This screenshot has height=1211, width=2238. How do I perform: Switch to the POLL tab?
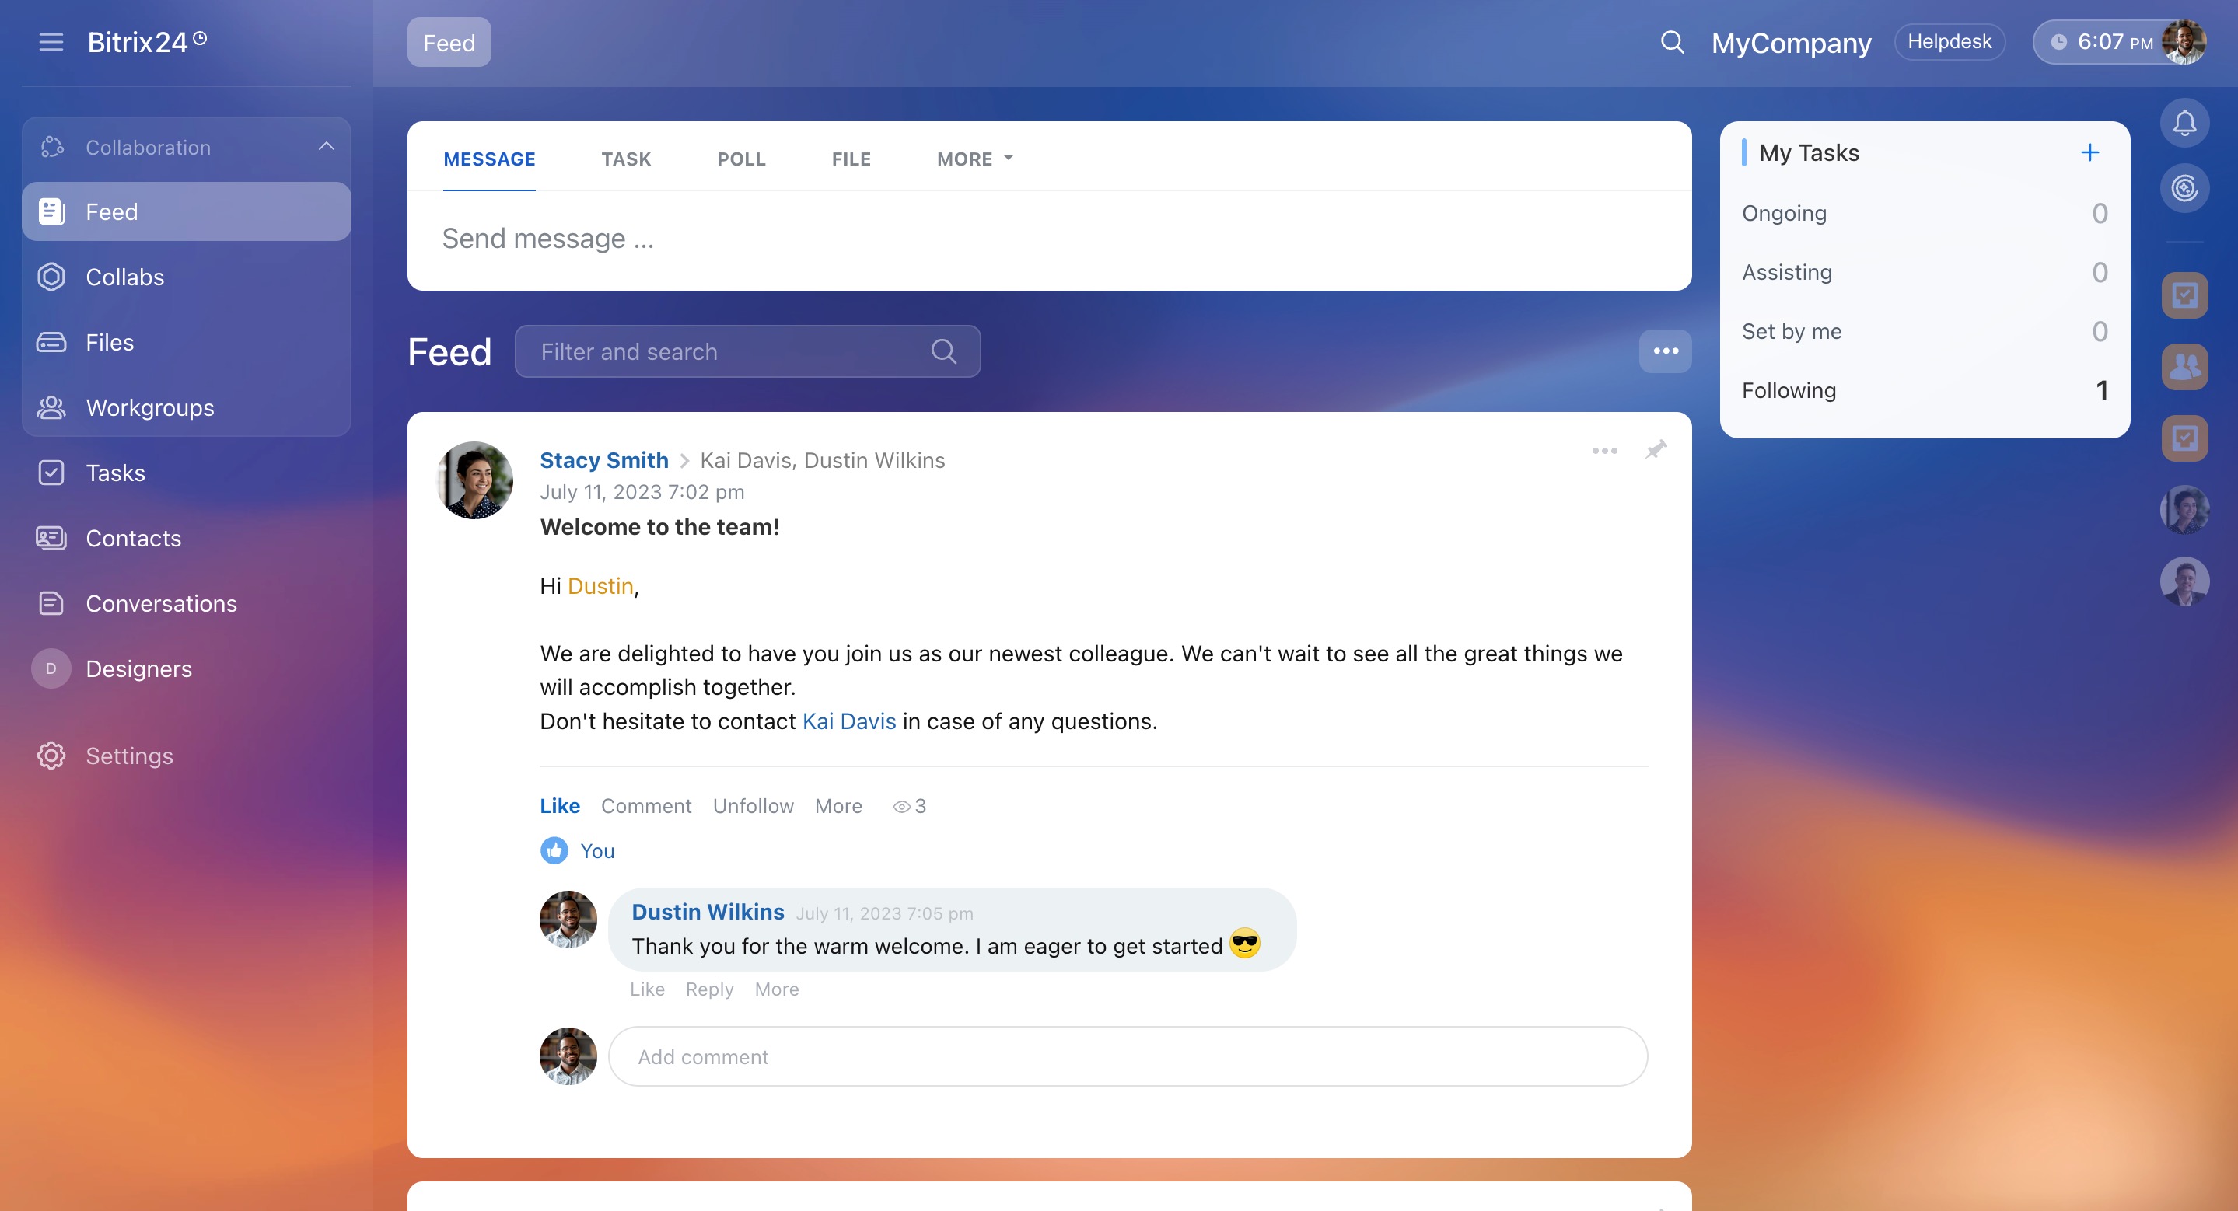coord(740,159)
